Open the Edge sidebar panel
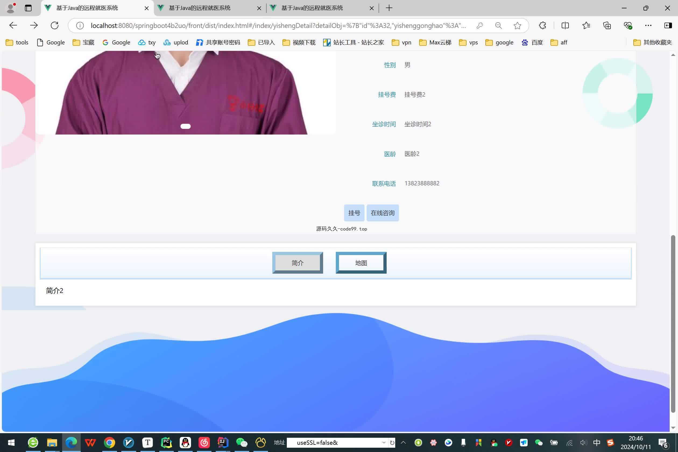This screenshot has width=678, height=452. [x=668, y=25]
